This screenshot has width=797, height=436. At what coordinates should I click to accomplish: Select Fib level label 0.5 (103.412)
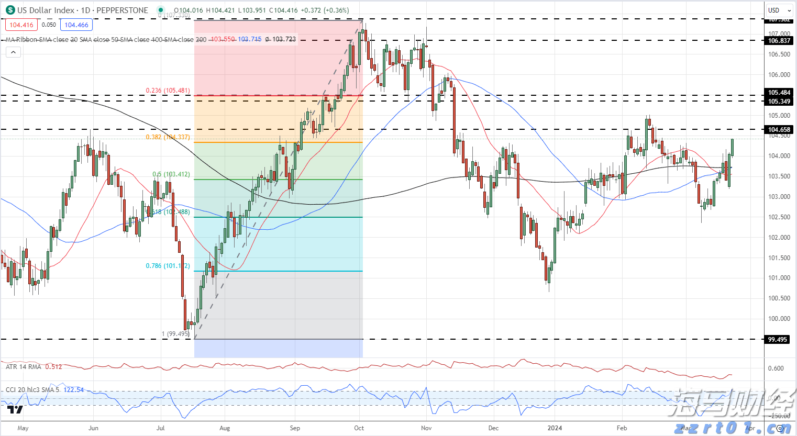pyautogui.click(x=171, y=174)
